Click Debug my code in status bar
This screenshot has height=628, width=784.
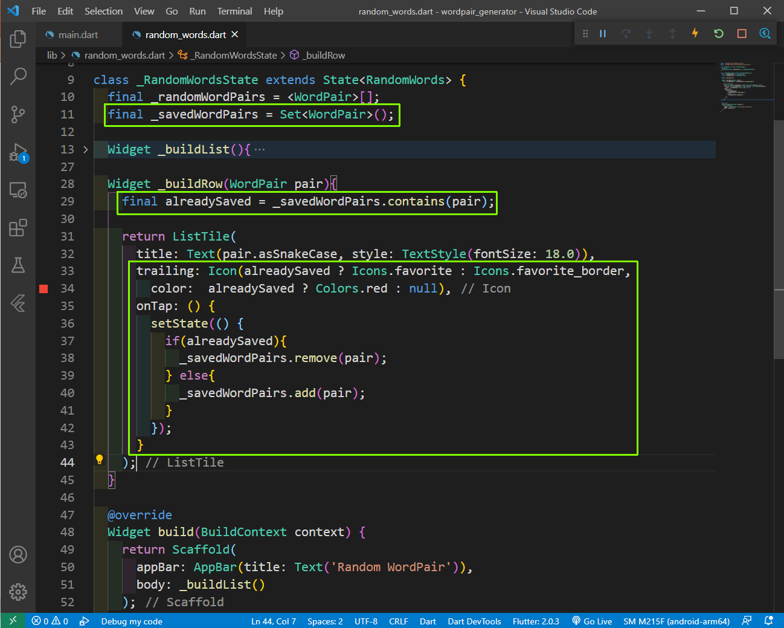pos(132,621)
